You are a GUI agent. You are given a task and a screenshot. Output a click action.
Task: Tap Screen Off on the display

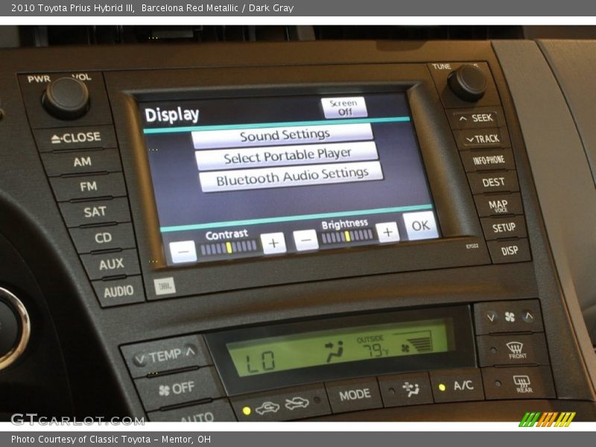343,107
